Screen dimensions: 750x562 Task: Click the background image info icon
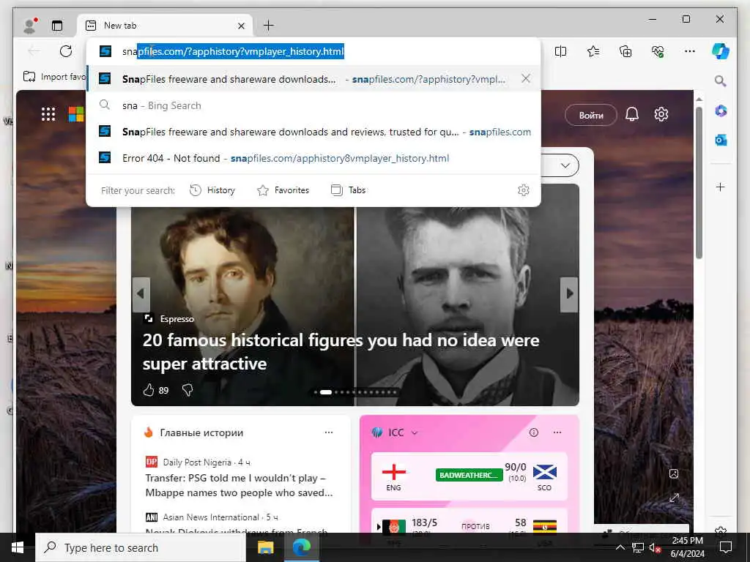click(674, 473)
